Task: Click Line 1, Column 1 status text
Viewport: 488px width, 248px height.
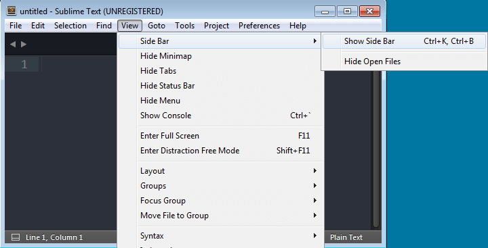Action: (54, 237)
